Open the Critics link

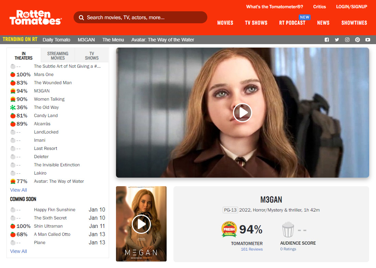tap(320, 7)
